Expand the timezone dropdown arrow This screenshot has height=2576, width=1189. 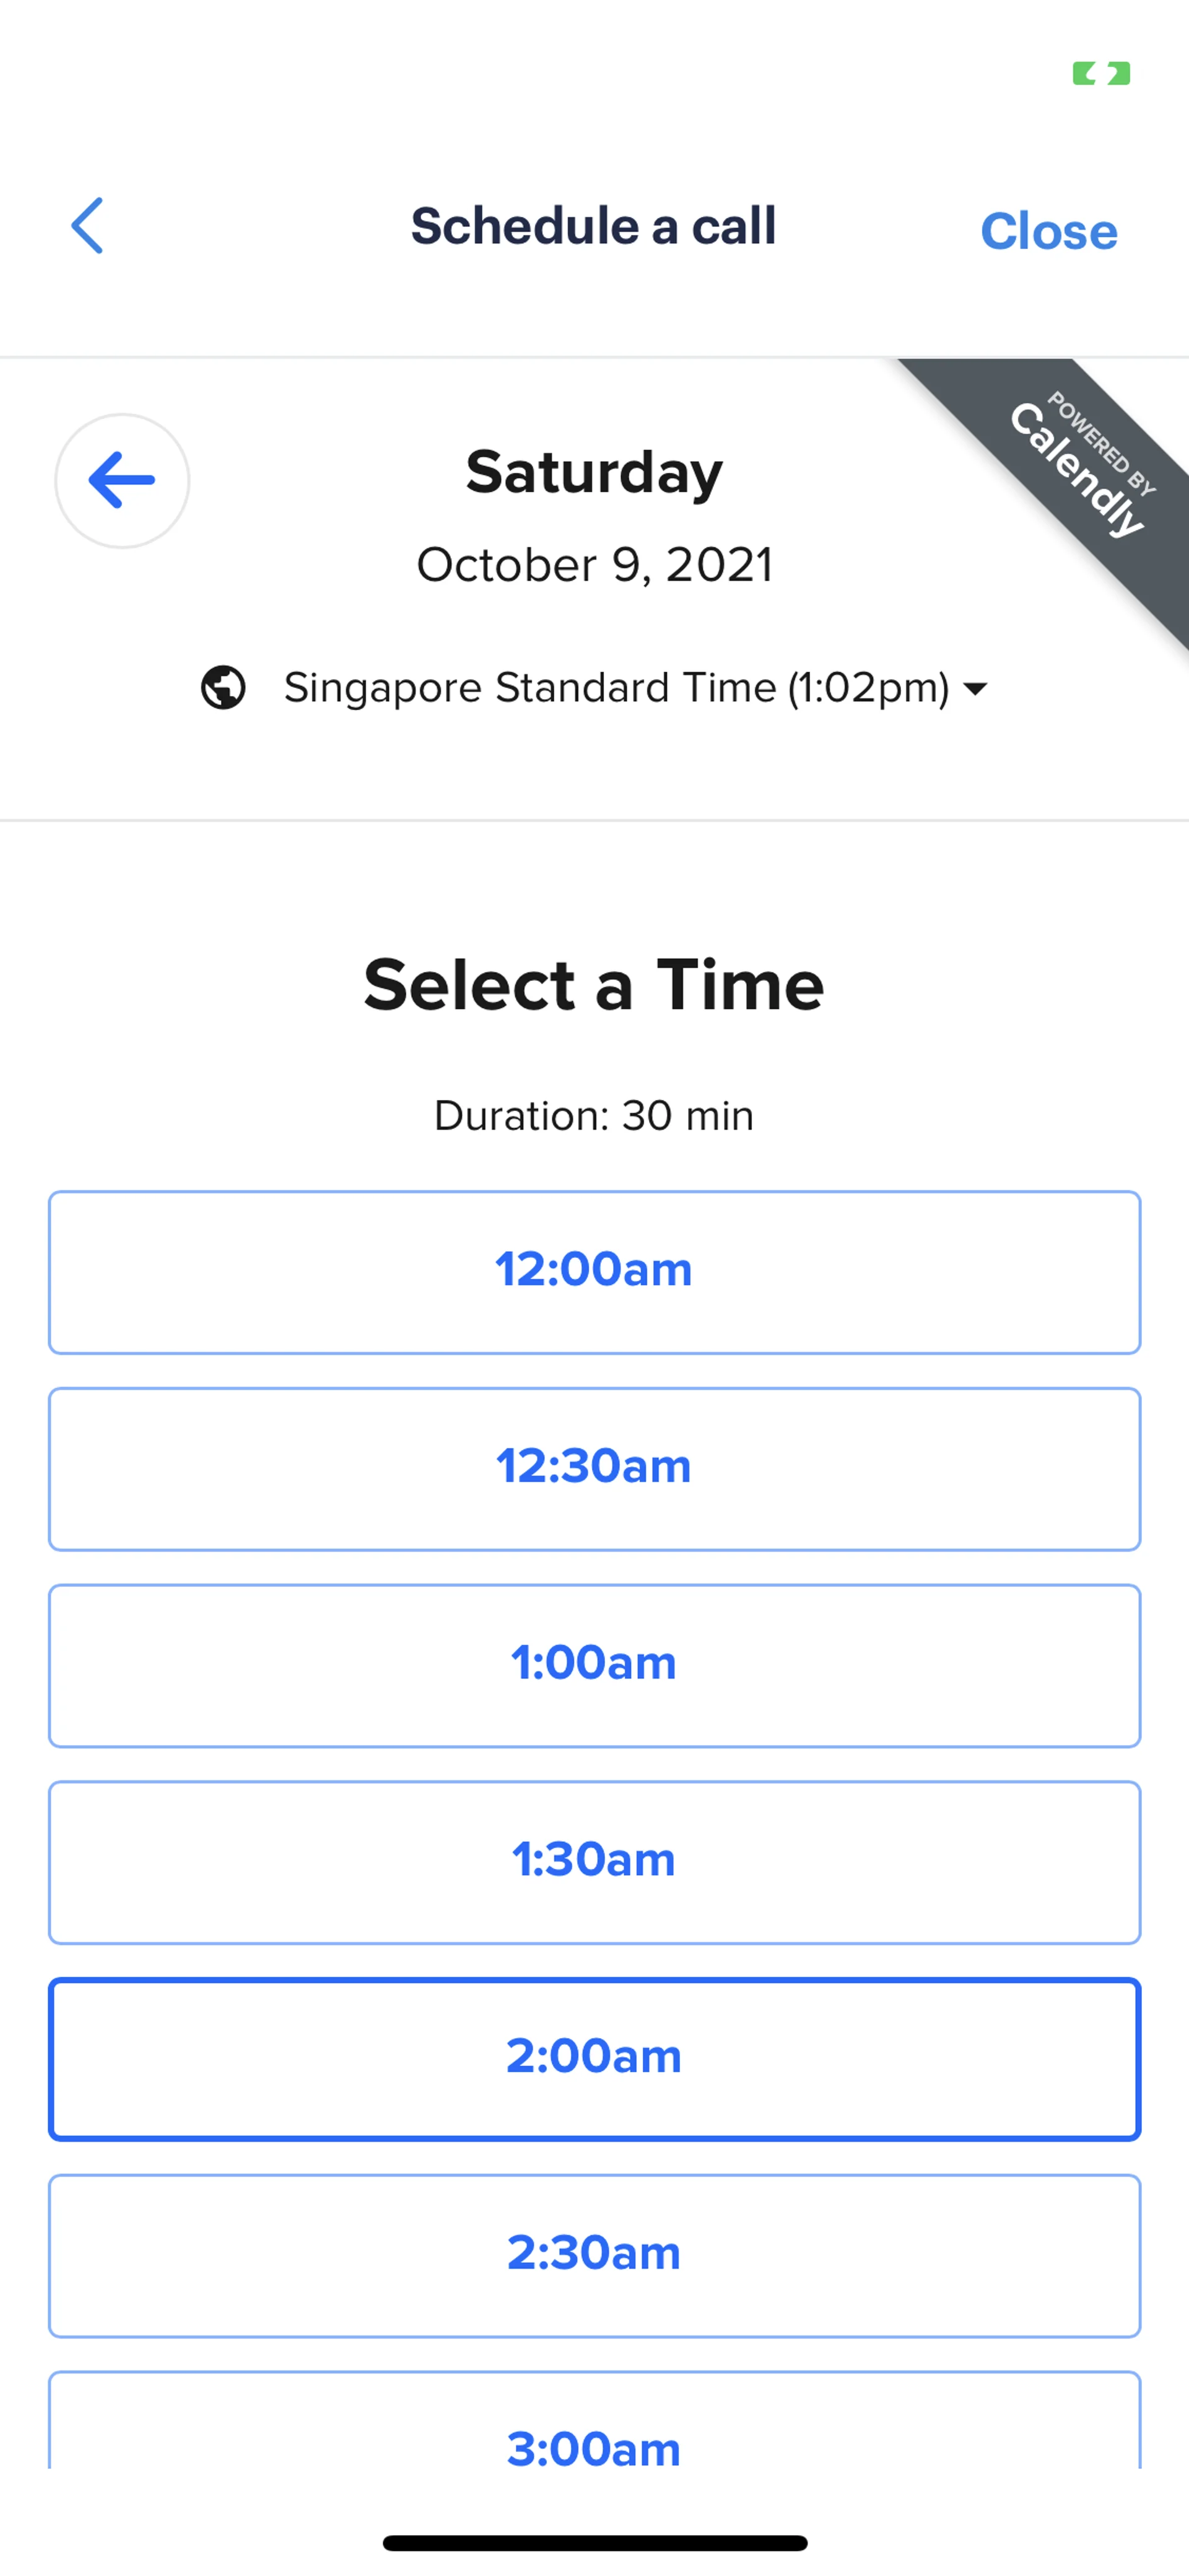click(x=974, y=688)
